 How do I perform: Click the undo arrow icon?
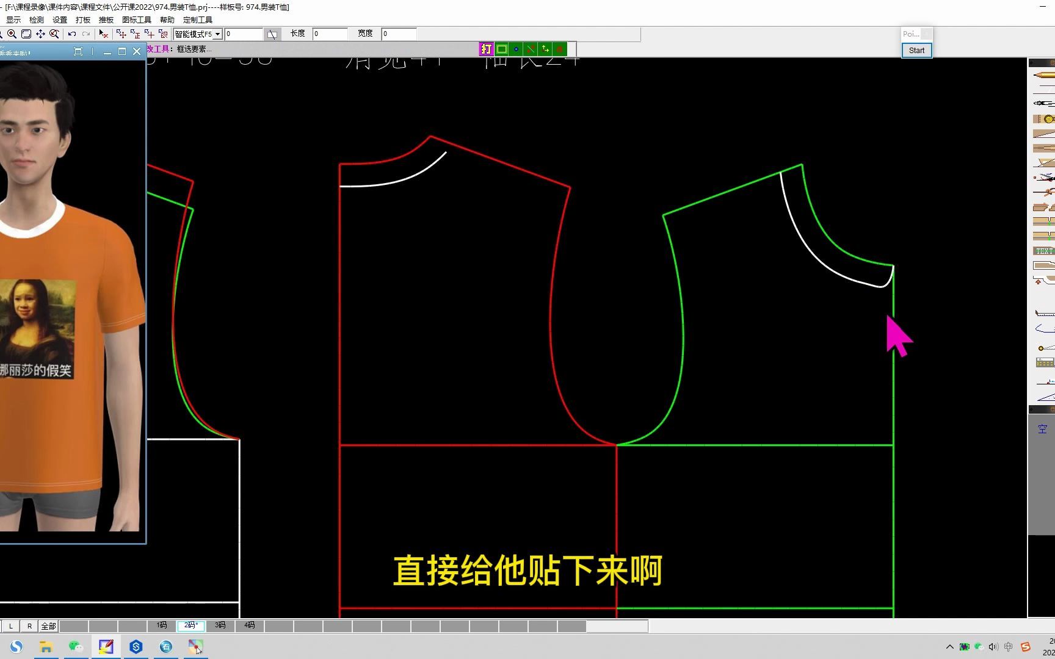(x=72, y=34)
